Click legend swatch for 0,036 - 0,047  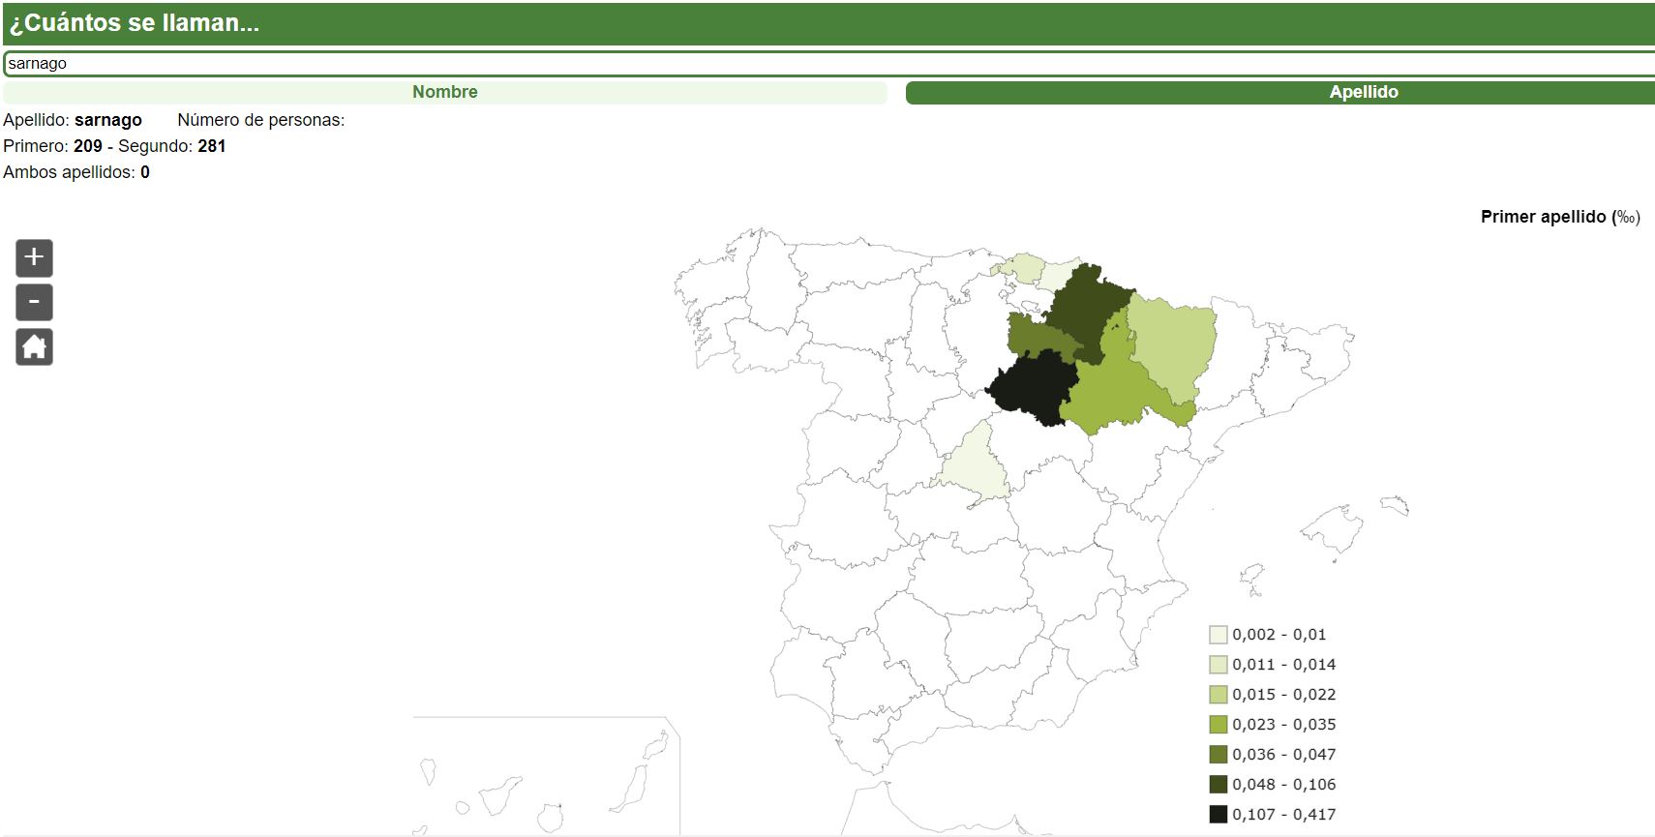(1218, 755)
